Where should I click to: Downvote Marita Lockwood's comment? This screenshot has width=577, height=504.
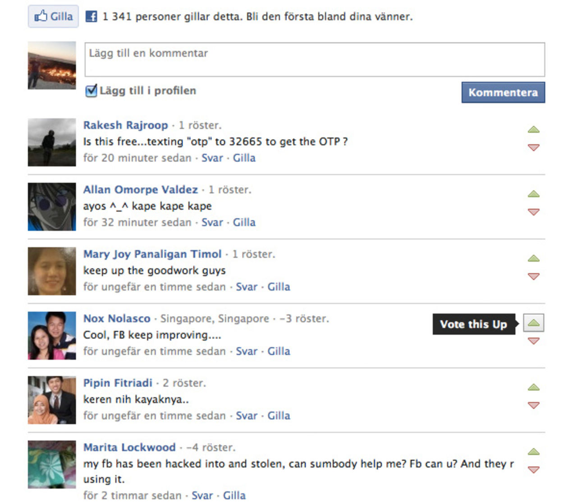533,469
